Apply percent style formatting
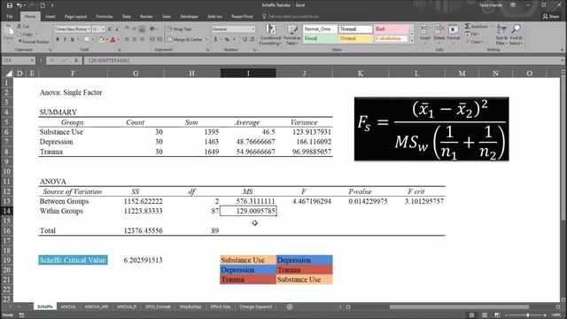The width and height of the screenshot is (567, 319). [x=227, y=39]
